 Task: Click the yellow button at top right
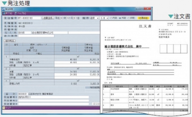[143, 18]
